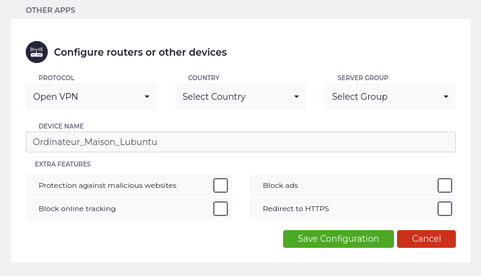Click the Country dropdown arrow

(297, 97)
